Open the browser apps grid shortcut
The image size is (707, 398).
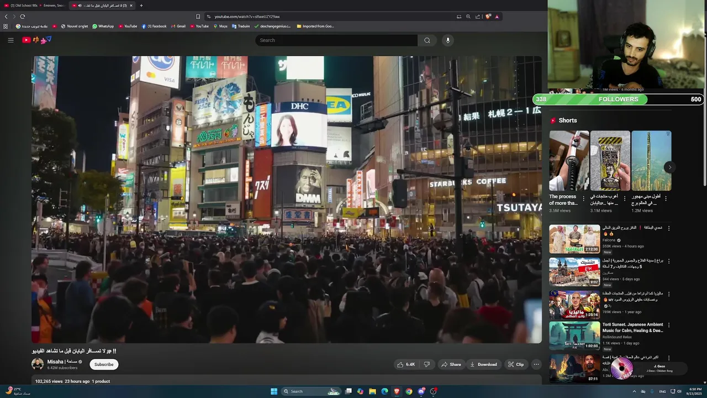point(6,26)
